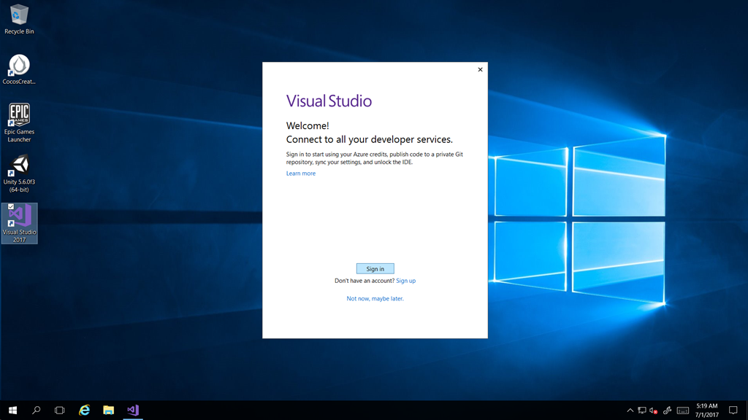Open File Explorer from the taskbar
The height and width of the screenshot is (420, 748).
pos(108,411)
